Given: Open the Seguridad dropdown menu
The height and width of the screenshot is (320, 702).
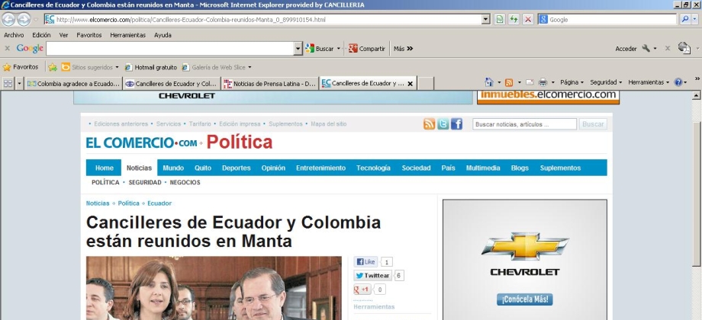Looking at the screenshot, I should (x=606, y=82).
